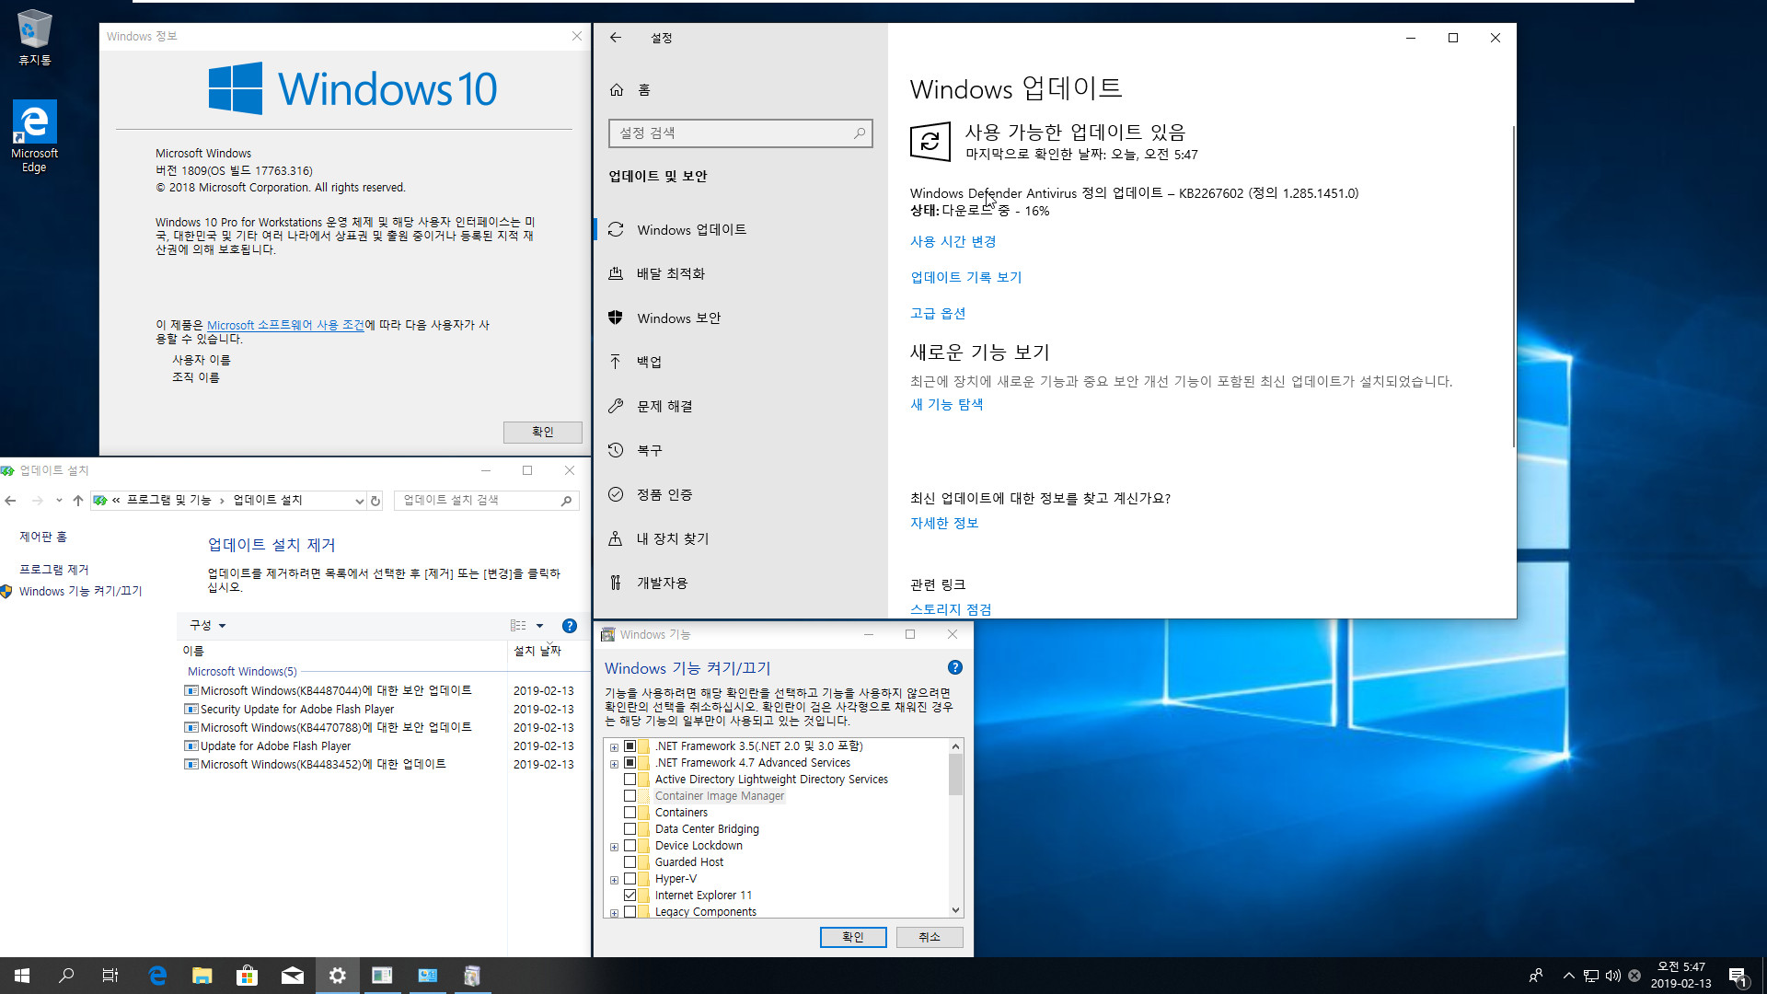Go to Settings Home (홈)
1767x994 pixels.
[629, 89]
